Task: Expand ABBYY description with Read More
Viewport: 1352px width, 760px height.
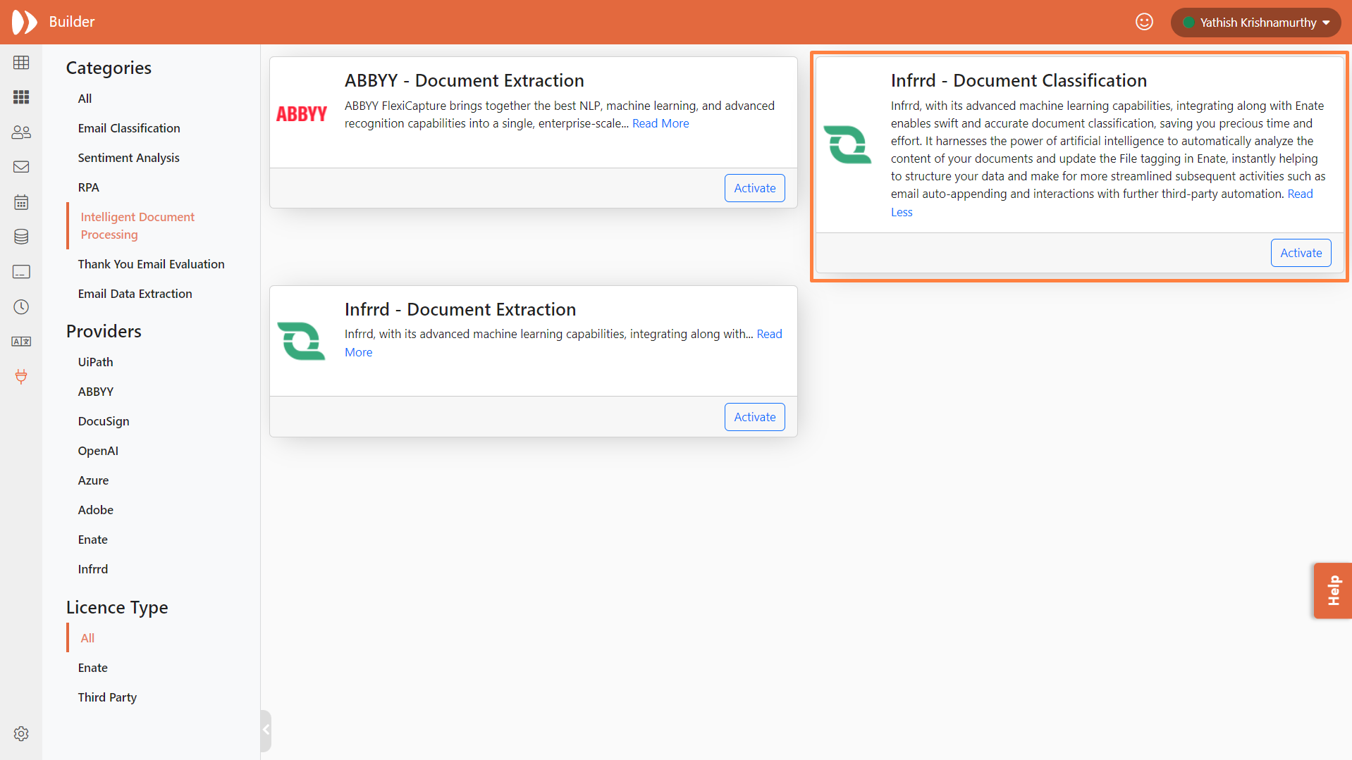Action: pyautogui.click(x=660, y=123)
